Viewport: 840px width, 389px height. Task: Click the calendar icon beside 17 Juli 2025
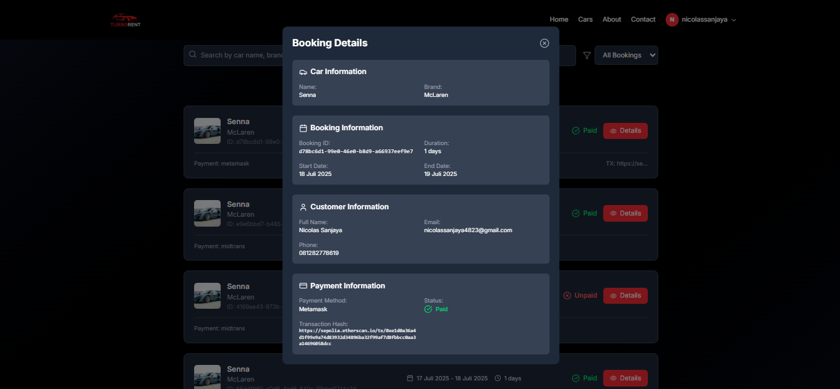[x=410, y=379]
